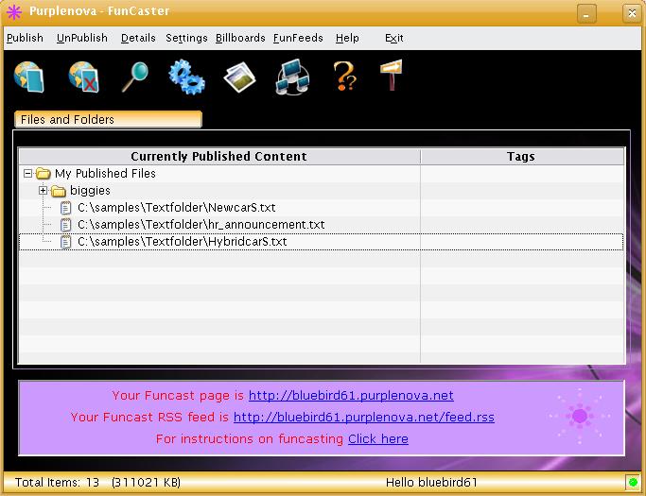Click the Currently Published Content column header
646x496 pixels.
pyautogui.click(x=219, y=157)
